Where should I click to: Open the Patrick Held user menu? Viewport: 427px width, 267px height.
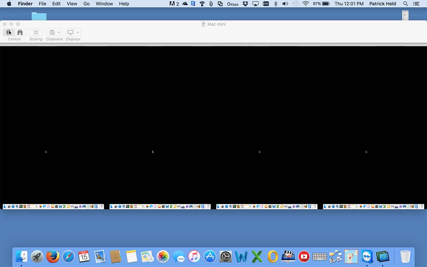tap(383, 4)
